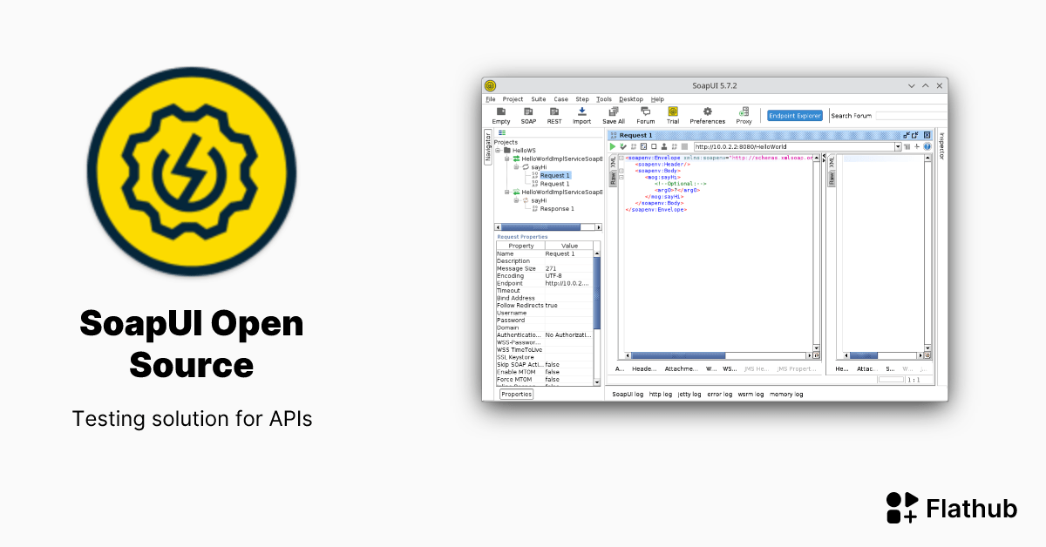Open the Attachme... tab under the request editor
The image size is (1046, 547).
681,368
